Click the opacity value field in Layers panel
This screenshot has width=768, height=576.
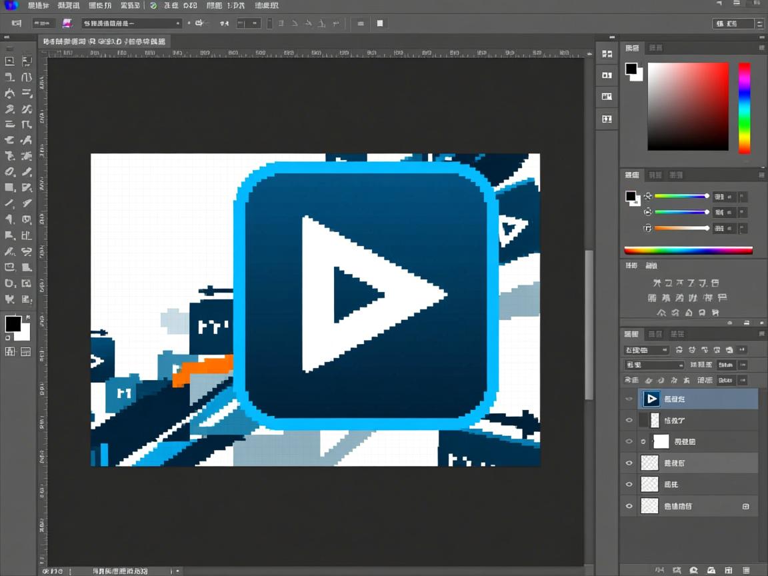726,365
